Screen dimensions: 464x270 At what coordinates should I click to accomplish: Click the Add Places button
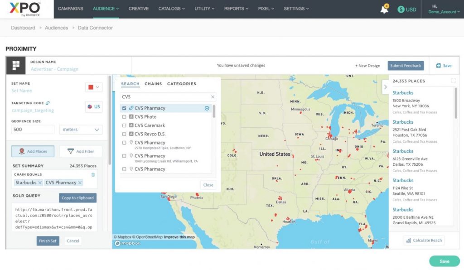pyautogui.click(x=33, y=151)
